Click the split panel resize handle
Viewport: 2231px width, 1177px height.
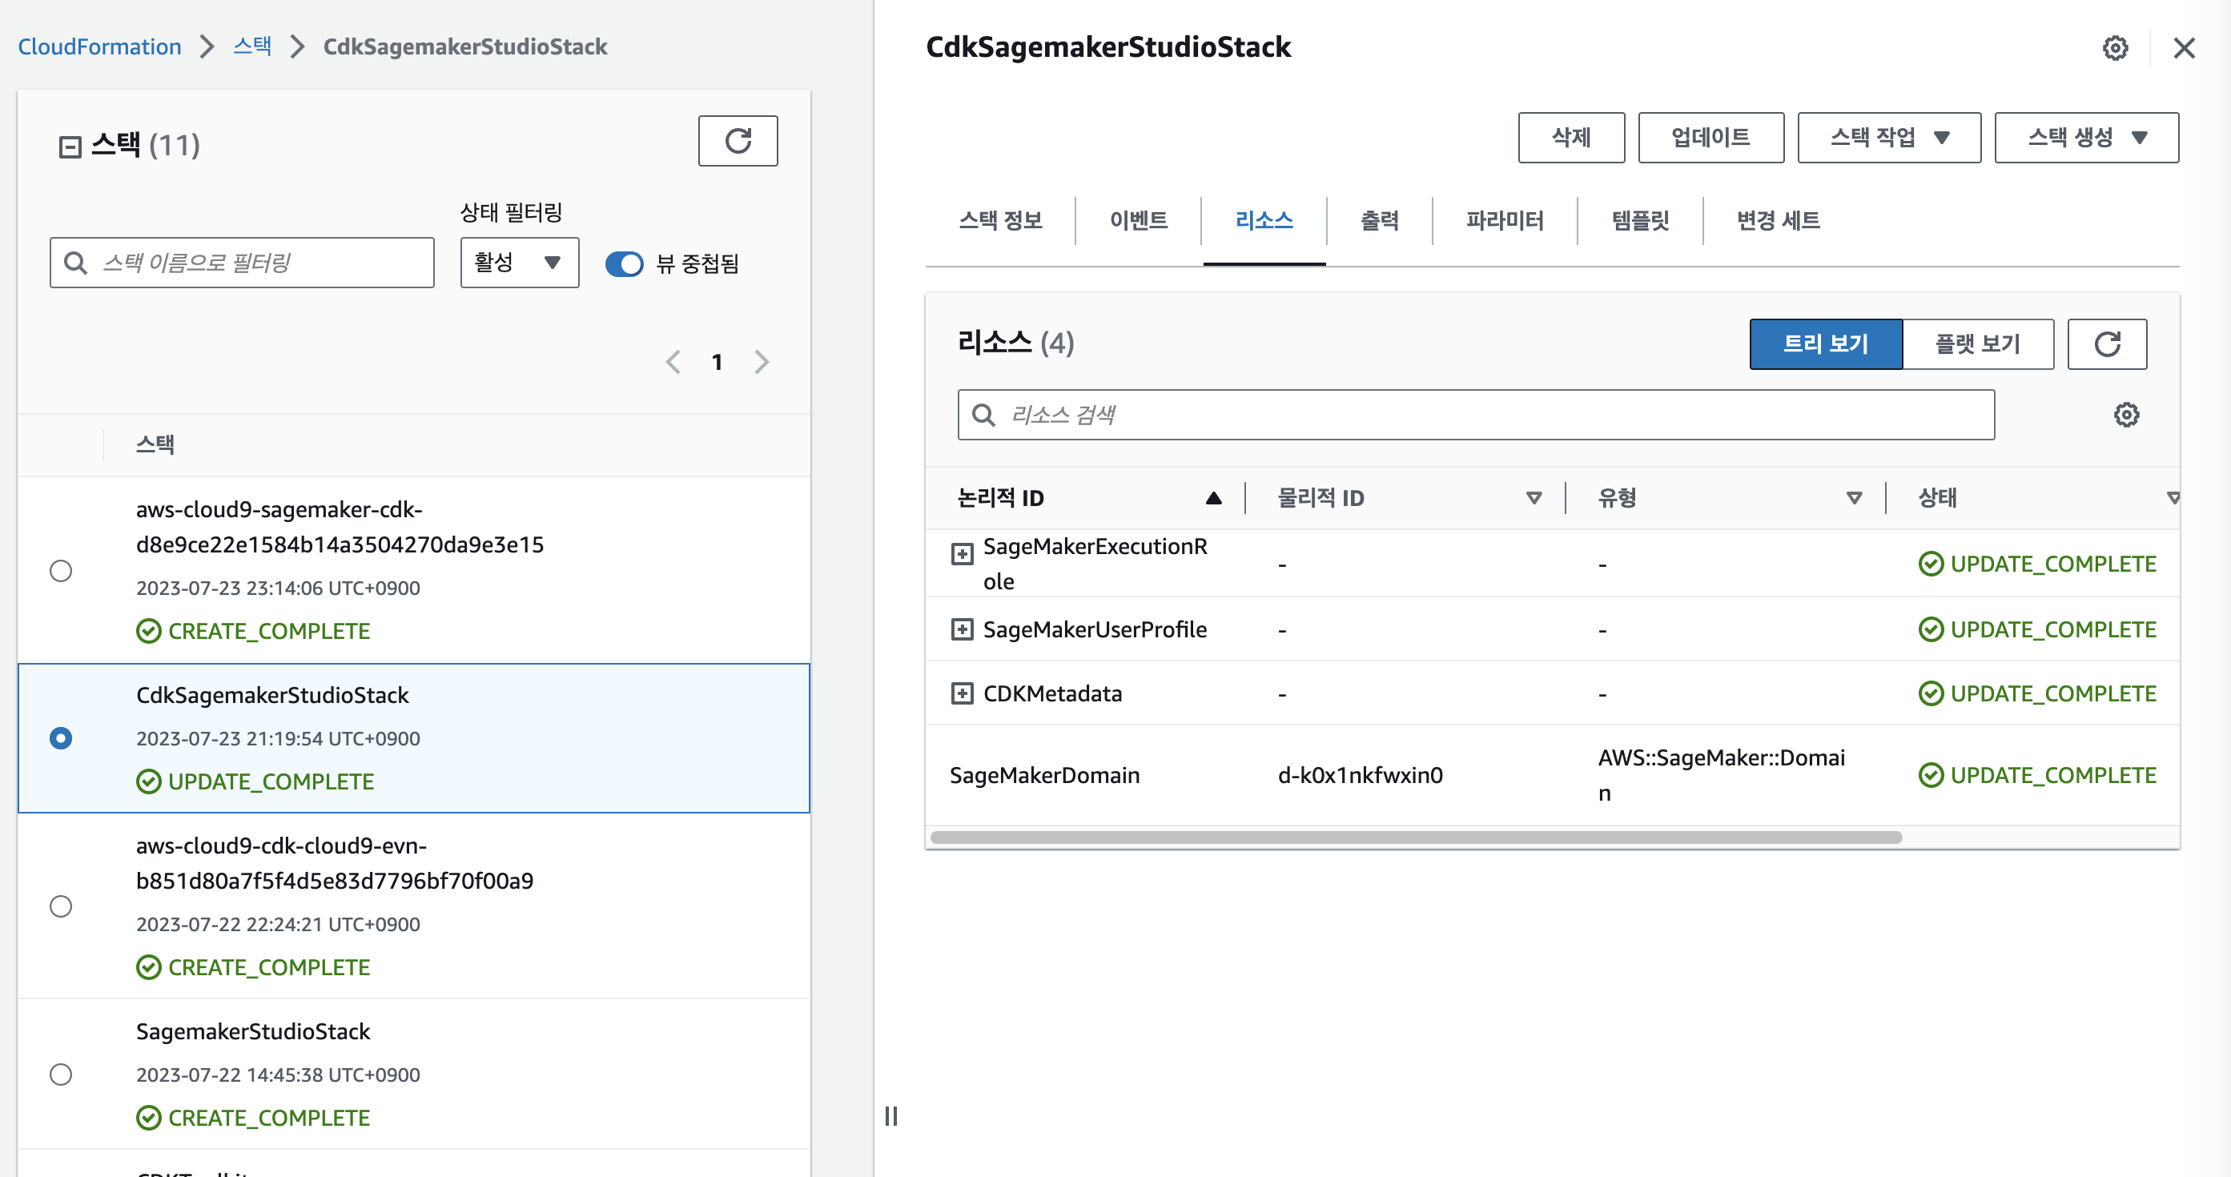(890, 1115)
